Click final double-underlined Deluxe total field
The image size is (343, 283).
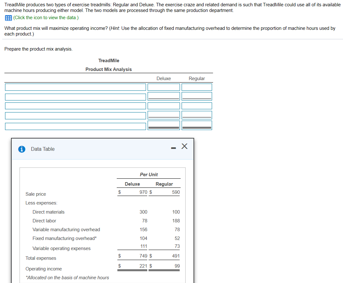pyautogui.click(x=164, y=125)
